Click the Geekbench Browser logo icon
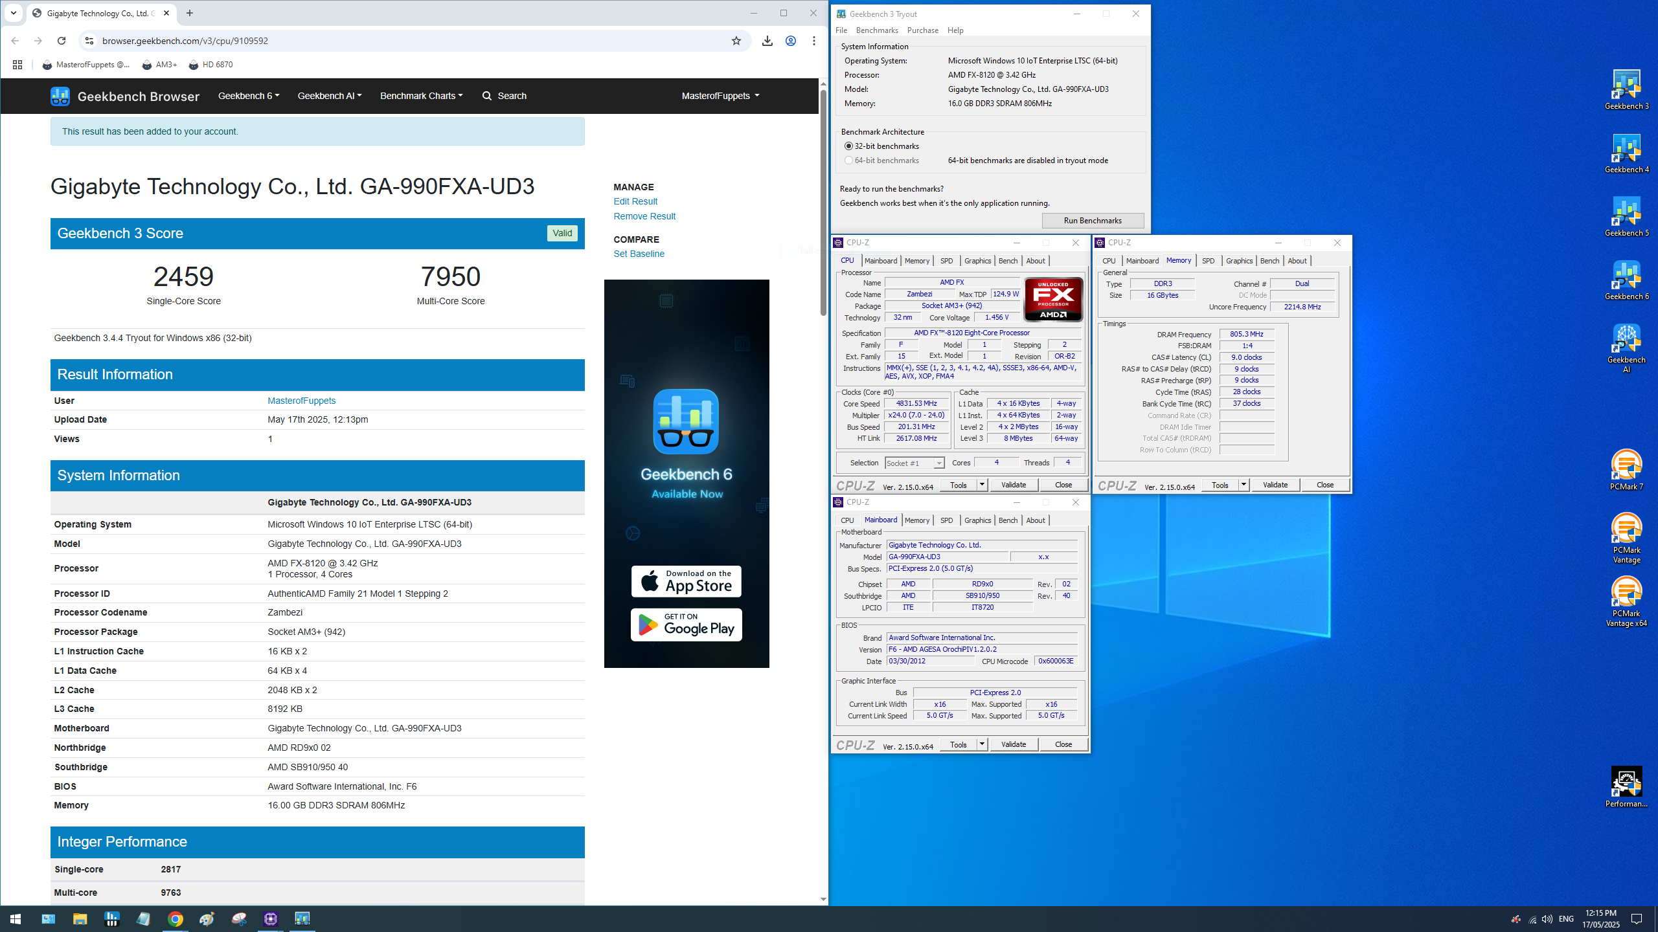 [x=60, y=96]
